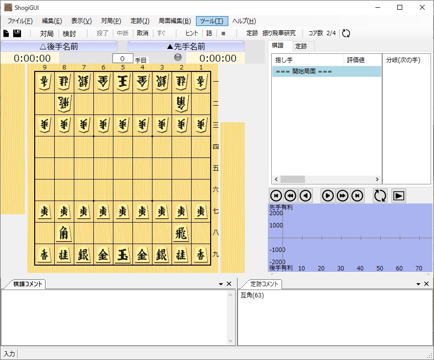The height and width of the screenshot is (360, 434).
Task: Click move list scrollbar left arrow
Action: (x=276, y=180)
